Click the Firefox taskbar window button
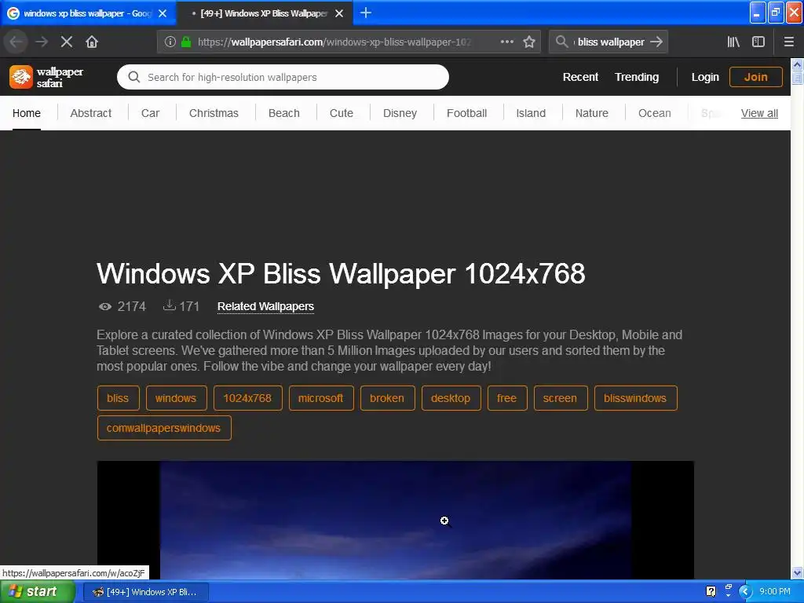The height and width of the screenshot is (603, 804). pos(145,592)
